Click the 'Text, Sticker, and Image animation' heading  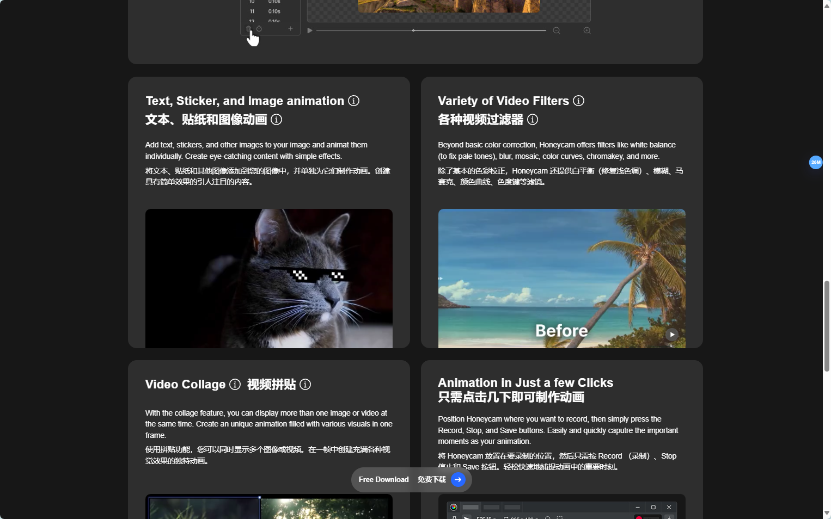coord(245,101)
